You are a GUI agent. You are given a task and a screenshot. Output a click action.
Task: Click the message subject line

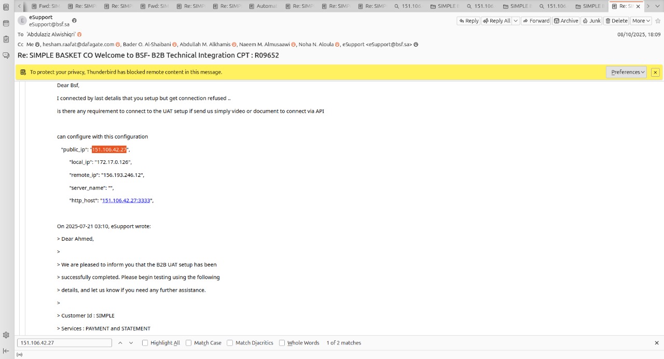point(148,55)
